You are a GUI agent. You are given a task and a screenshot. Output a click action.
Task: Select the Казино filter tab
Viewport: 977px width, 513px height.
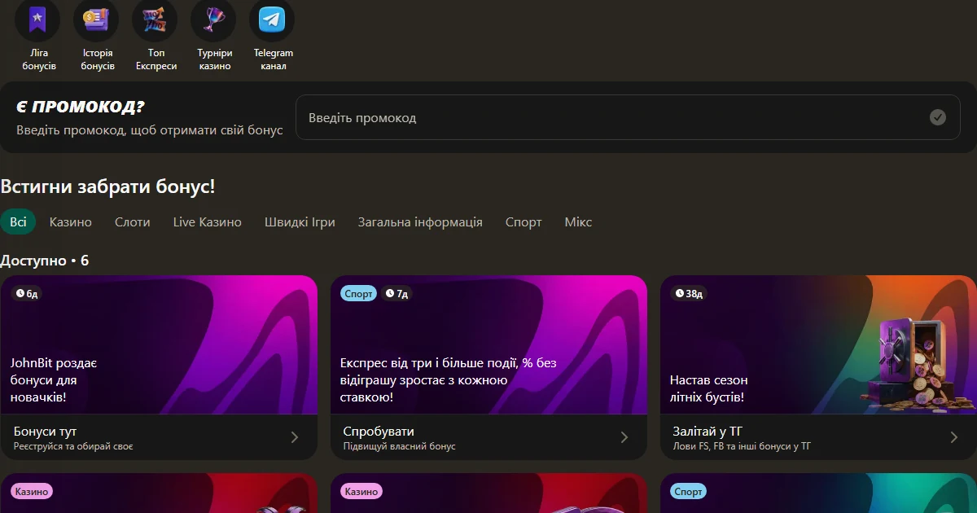click(x=71, y=221)
